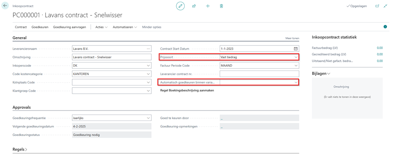This screenshot has width=394, height=158.
Task: Expand the Regels section
Action: [x=20, y=149]
